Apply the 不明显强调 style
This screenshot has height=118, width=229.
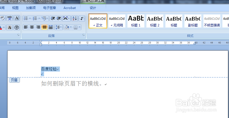coord(212,21)
